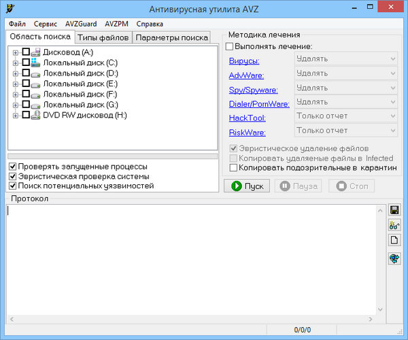Tick the checkbox for Локальный диск (D:)

pos(26,73)
